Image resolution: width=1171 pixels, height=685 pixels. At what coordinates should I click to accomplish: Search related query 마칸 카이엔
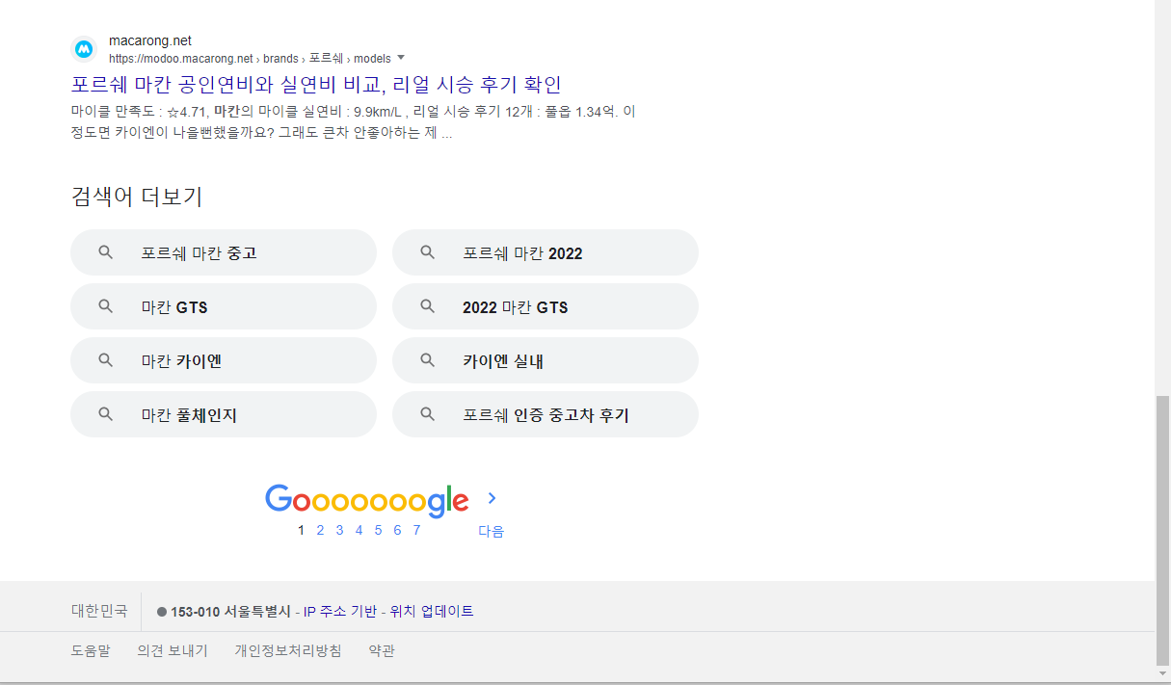(x=224, y=360)
